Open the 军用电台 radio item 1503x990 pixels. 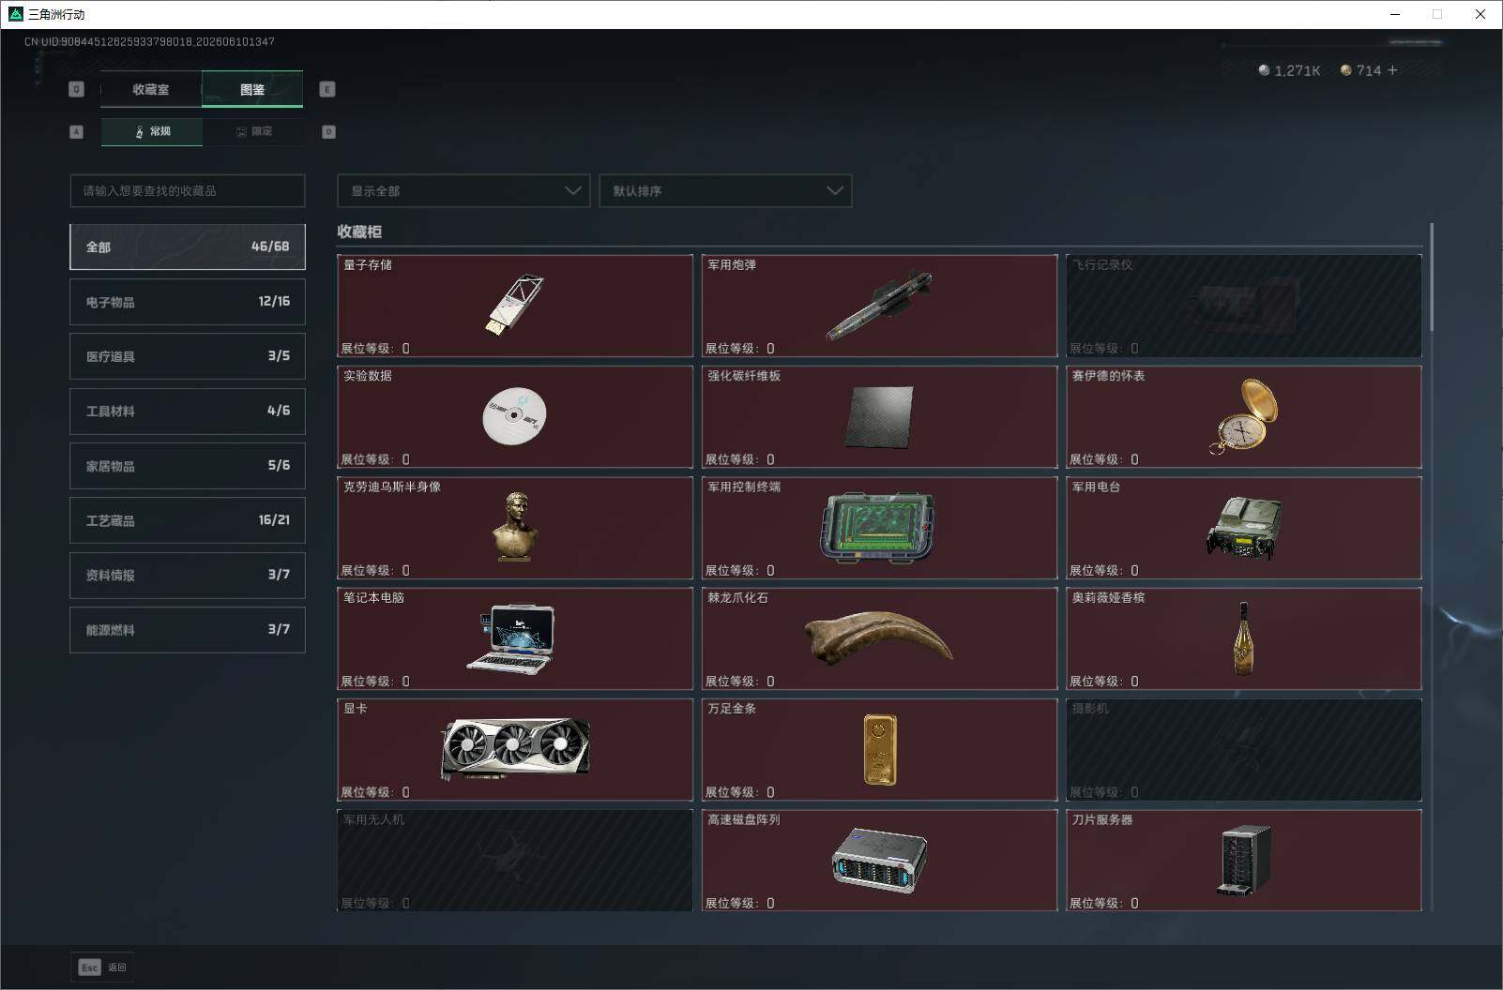[x=1244, y=528]
